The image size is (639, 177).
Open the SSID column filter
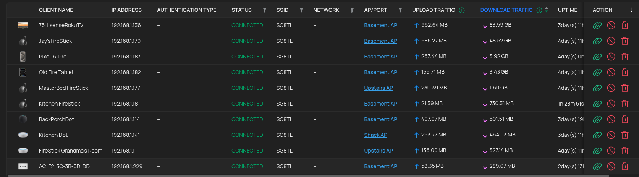click(x=301, y=10)
